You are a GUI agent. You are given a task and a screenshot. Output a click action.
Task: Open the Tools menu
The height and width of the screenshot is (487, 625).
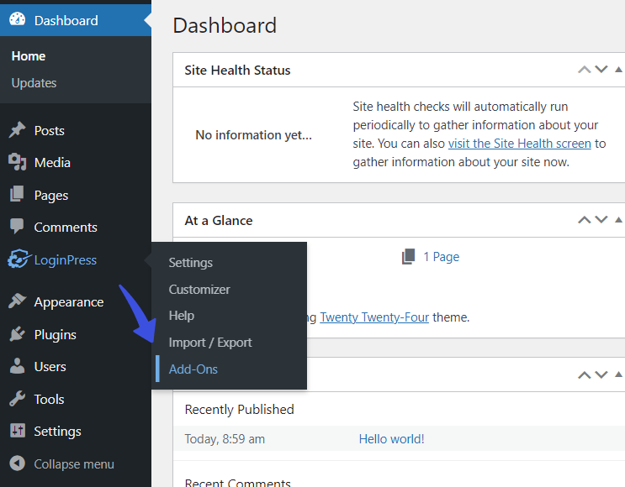pyautogui.click(x=76, y=399)
